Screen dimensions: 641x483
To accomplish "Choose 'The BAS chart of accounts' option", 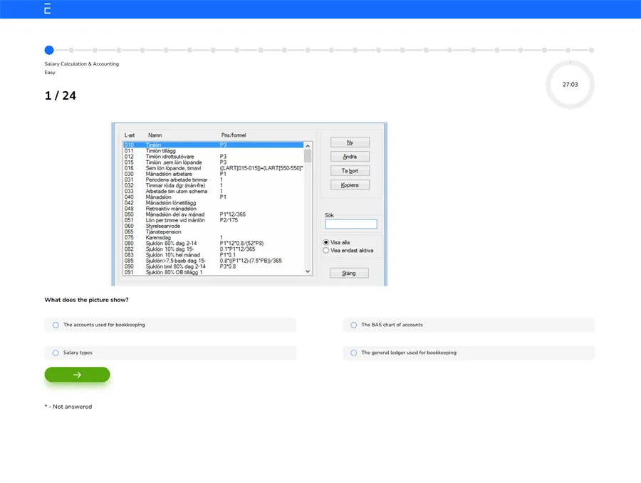I will tap(354, 325).
